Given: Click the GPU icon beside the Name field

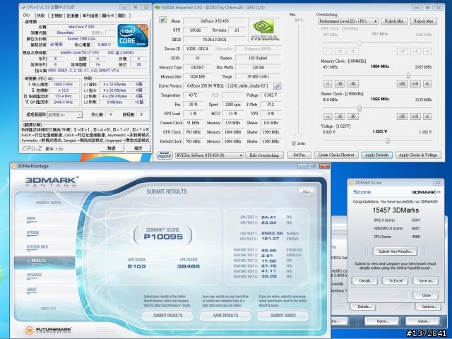Looking at the screenshot, I should 163,20.
